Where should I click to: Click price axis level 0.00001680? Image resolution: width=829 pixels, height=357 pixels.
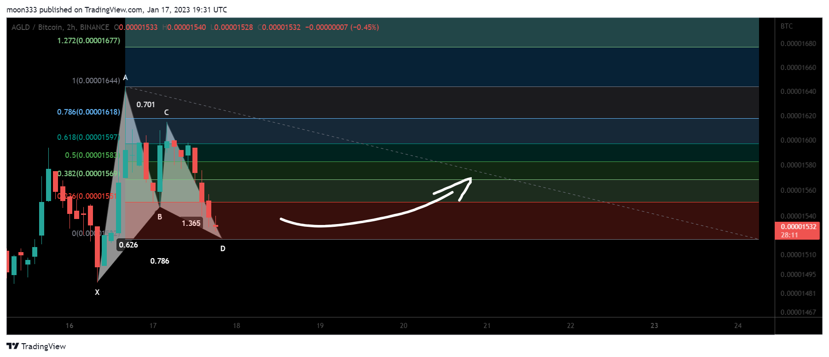click(798, 44)
